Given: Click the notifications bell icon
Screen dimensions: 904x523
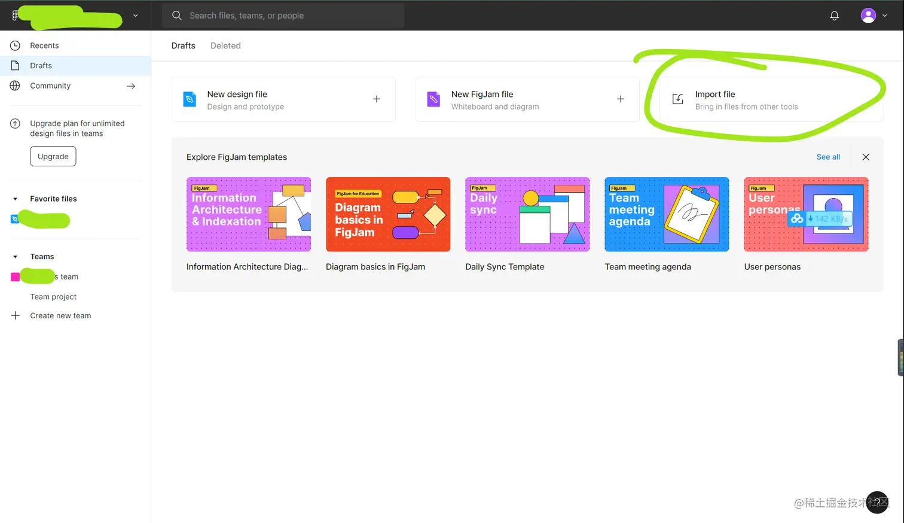Looking at the screenshot, I should [x=834, y=16].
